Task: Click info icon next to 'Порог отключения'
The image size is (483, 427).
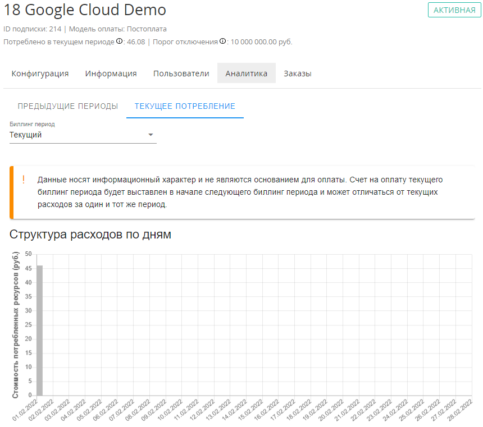Action: click(222, 42)
